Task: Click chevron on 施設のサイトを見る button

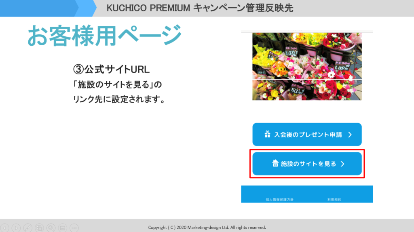Action: (x=342, y=164)
